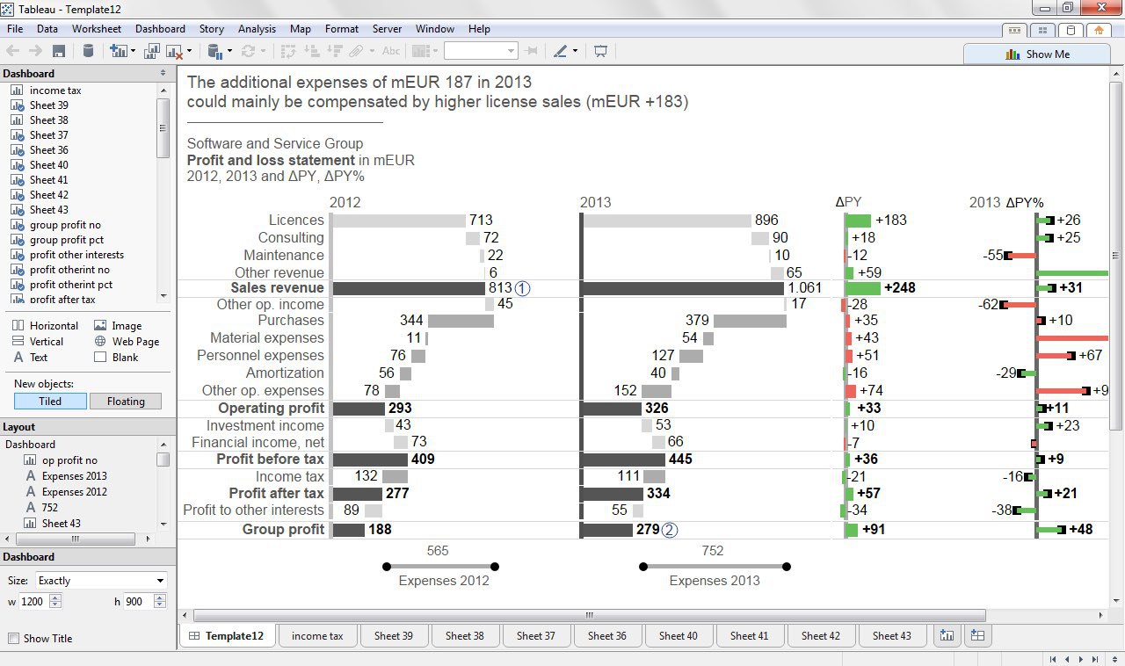Screen dimensions: 1125x666
Task: Click the Group Members paperclip icon
Action: pyautogui.click(x=356, y=51)
